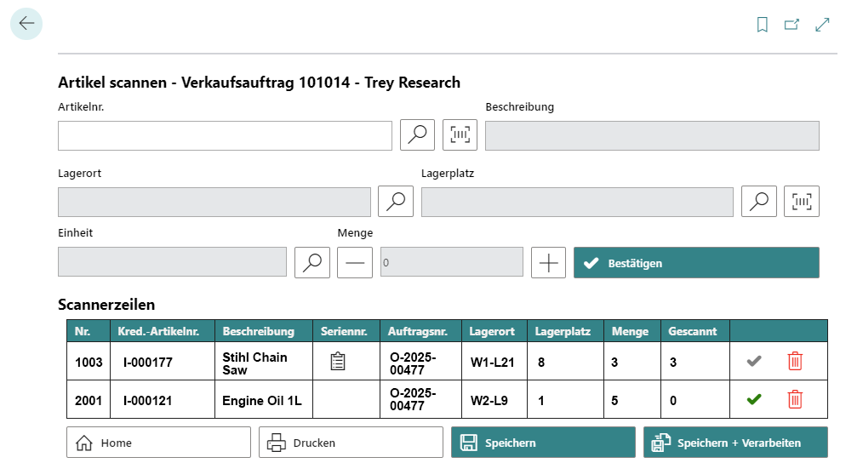Select Seriennr. column header
Viewport: 863px width, 463px height.
click(346, 331)
